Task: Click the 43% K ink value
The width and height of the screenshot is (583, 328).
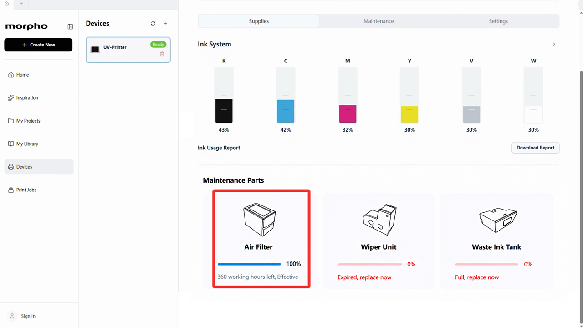Action: click(x=224, y=130)
